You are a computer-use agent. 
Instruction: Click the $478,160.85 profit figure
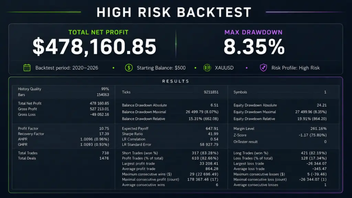click(94, 47)
